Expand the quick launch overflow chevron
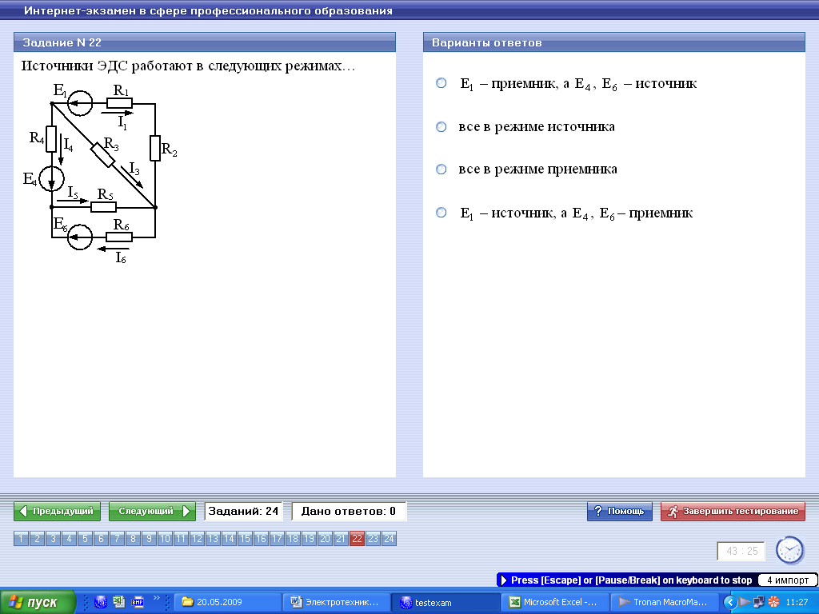Screen dimensions: 819x614 click(156, 599)
